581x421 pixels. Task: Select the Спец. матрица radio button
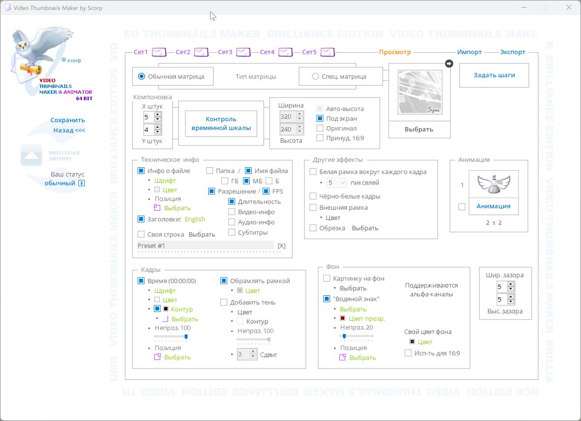click(315, 76)
